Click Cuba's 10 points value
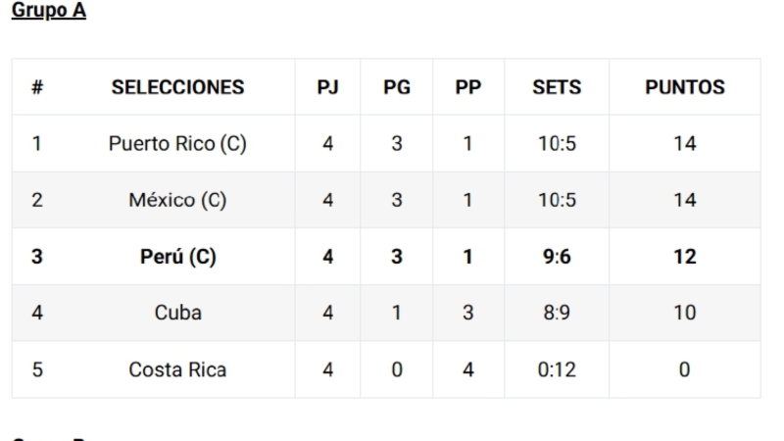 684,313
